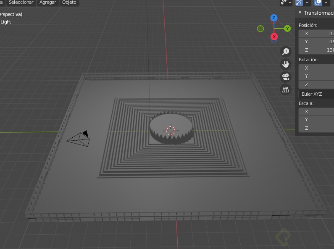Click the Posición Z value field
This screenshot has height=249, width=334.
pyautogui.click(x=316, y=50)
